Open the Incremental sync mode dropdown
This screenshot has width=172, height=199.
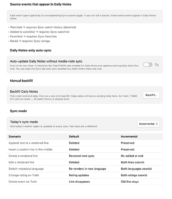pos(148,124)
